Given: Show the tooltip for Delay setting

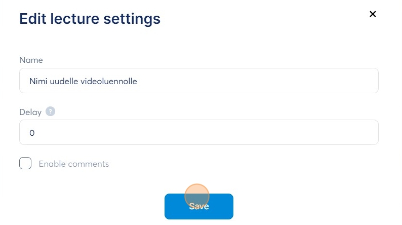Looking at the screenshot, I should [x=50, y=111].
